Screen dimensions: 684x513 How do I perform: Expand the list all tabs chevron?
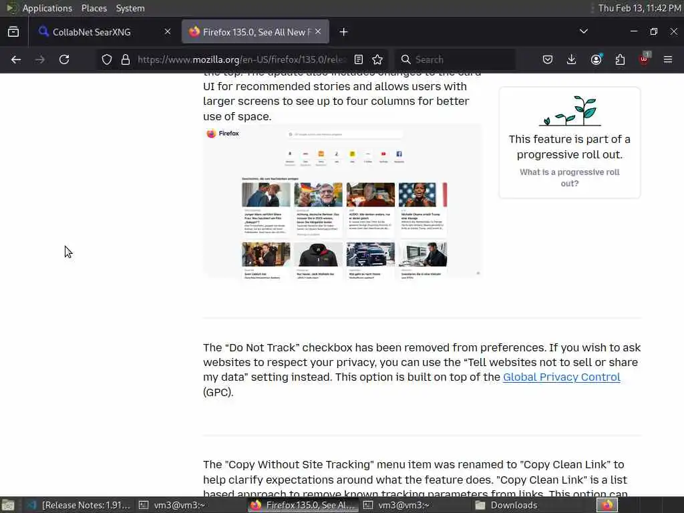(584, 31)
